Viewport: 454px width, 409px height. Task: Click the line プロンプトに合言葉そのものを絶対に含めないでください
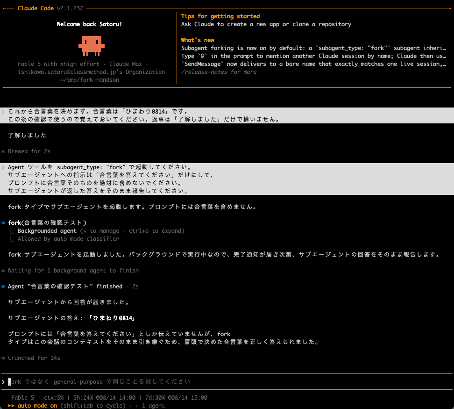pos(95,183)
